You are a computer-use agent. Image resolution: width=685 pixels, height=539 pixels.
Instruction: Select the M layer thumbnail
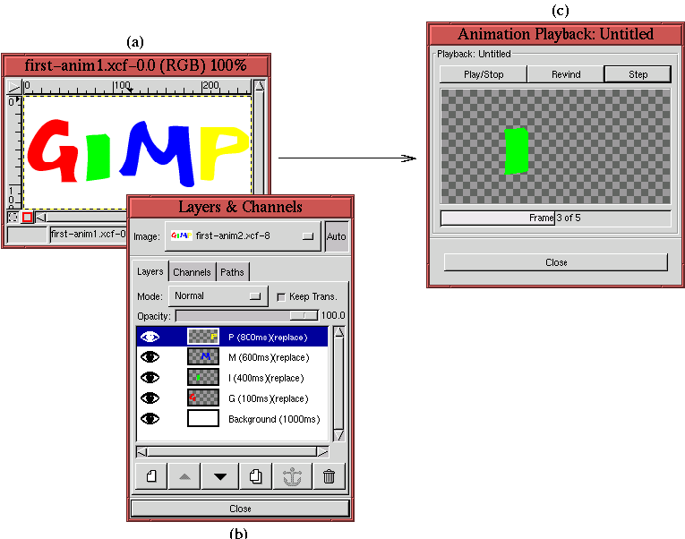(x=203, y=356)
